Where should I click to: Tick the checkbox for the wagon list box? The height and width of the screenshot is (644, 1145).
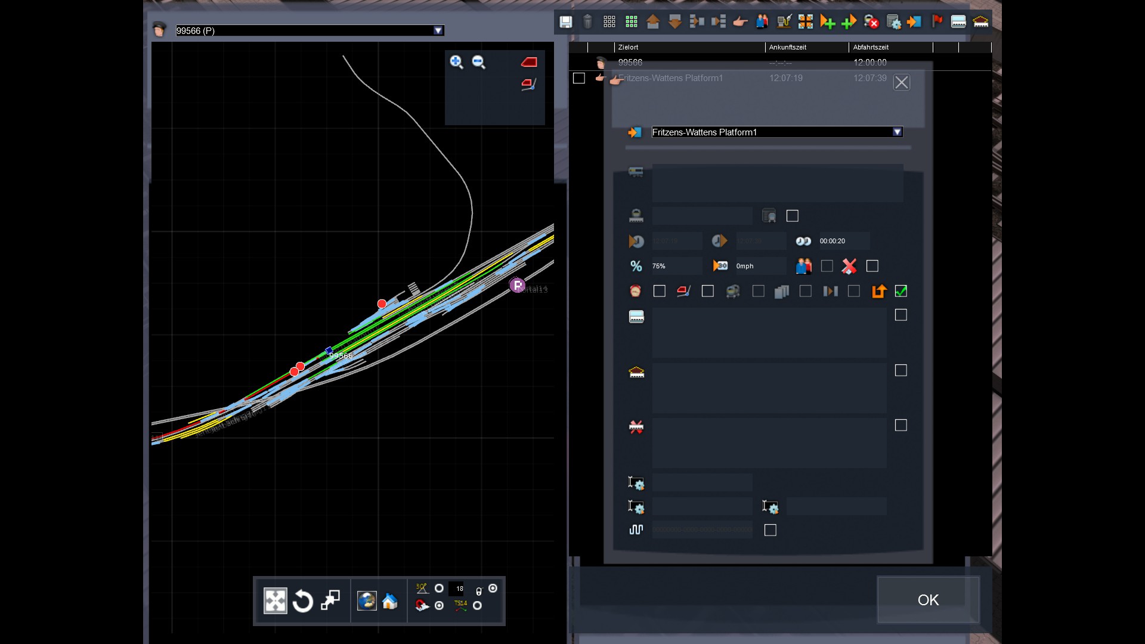901,315
